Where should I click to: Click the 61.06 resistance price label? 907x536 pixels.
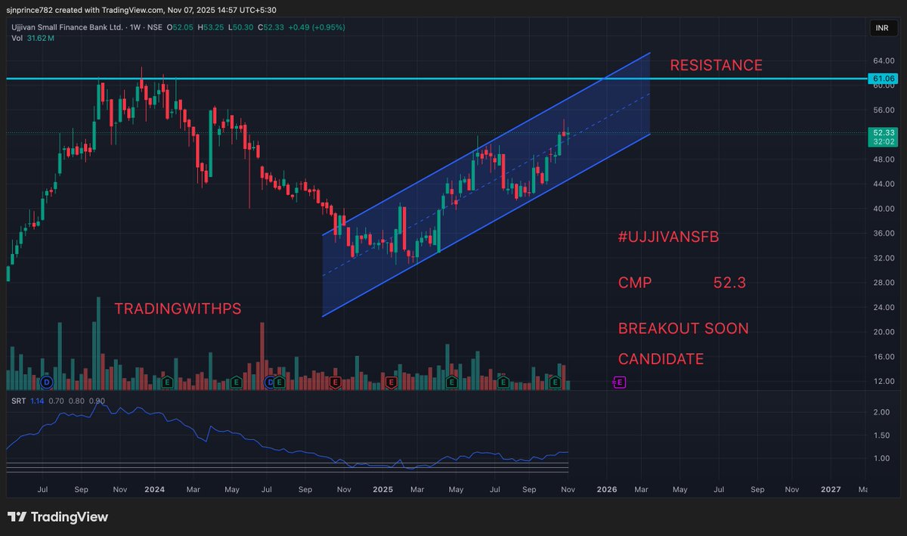tap(884, 78)
